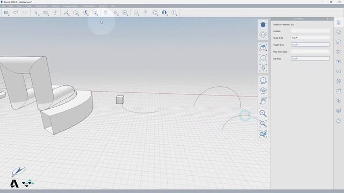
Task: Open the Sun and shadows dropdown
Action: [x=115, y=13]
